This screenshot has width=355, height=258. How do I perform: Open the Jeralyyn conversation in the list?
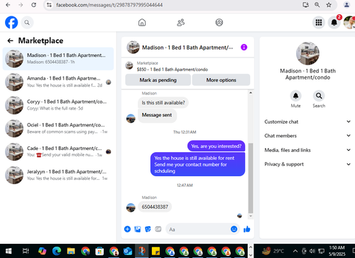(58, 175)
